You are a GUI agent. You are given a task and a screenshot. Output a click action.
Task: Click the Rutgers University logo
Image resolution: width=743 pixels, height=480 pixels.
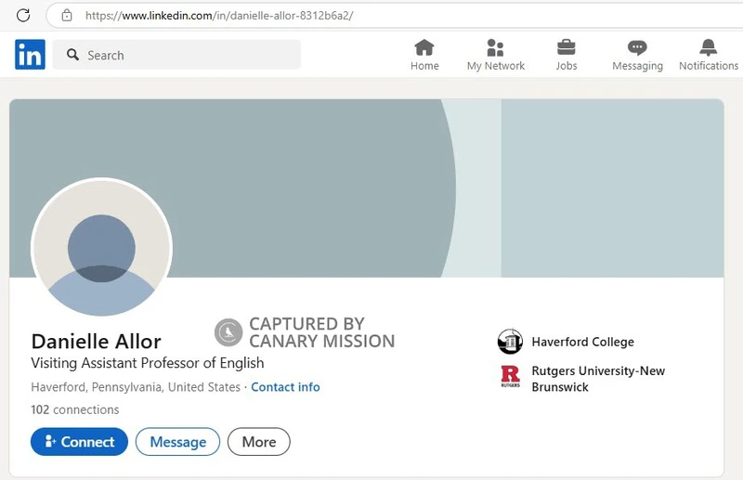click(510, 378)
